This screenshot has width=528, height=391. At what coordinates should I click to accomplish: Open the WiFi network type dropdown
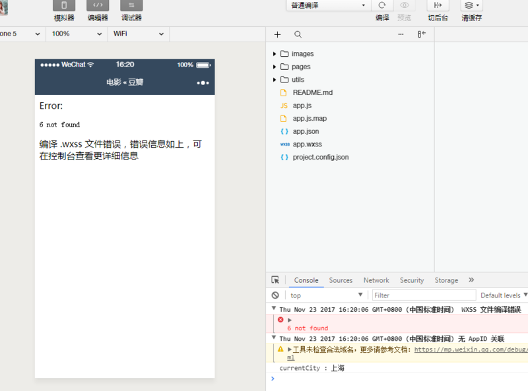(x=139, y=34)
